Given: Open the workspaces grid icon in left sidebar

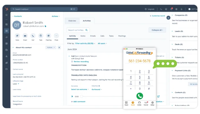Looking at the screenshot, I should [7, 24].
